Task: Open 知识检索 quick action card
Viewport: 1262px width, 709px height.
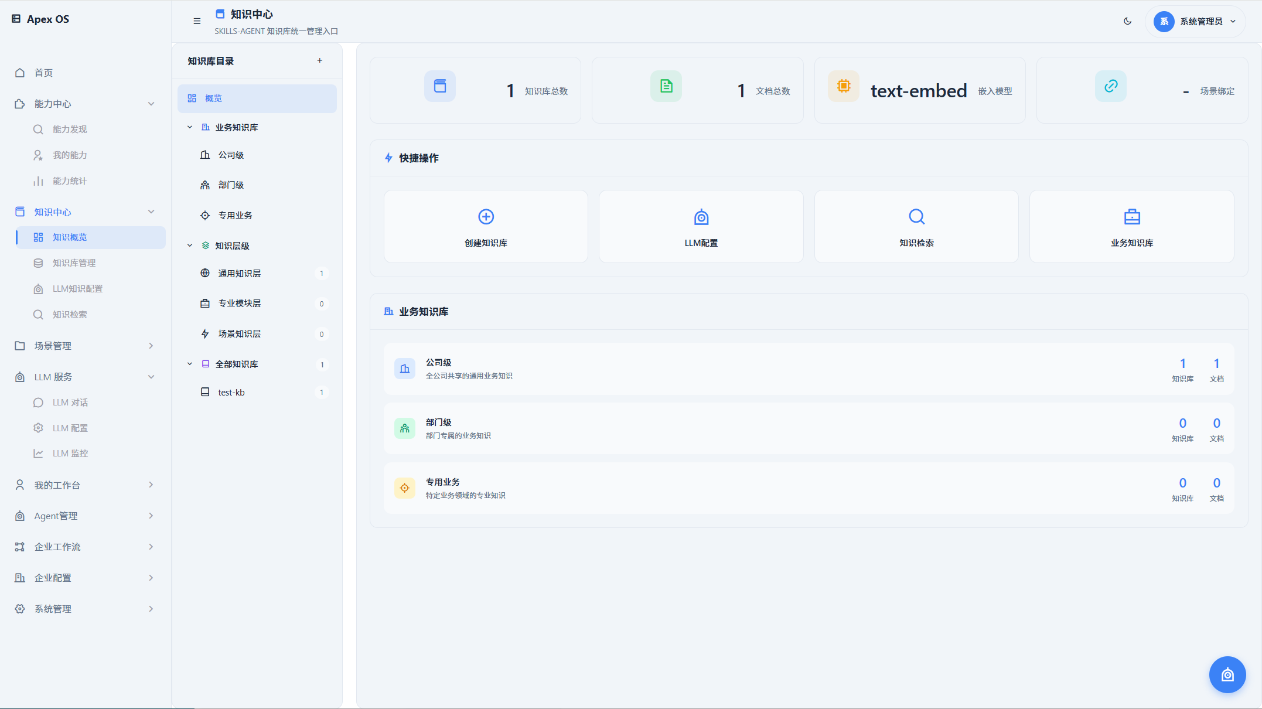Action: [x=916, y=226]
